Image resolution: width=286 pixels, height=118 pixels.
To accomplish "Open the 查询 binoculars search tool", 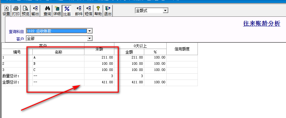I will pos(47,11).
